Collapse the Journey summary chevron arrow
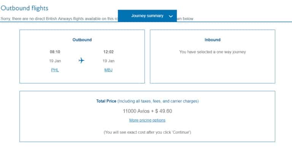This screenshot has height=148, width=292. [171, 16]
